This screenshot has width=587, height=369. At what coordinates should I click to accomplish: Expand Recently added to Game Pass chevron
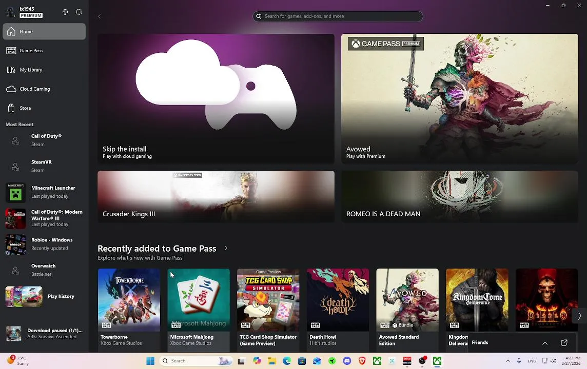[226, 248]
